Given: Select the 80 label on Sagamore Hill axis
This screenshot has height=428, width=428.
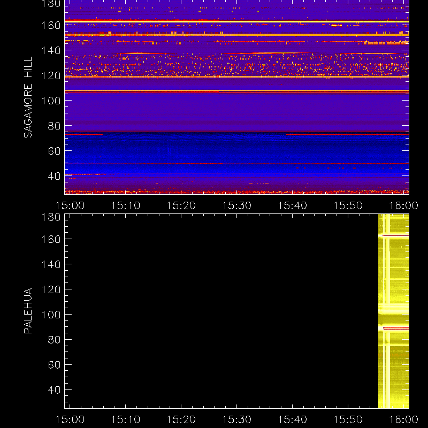Looking at the screenshot, I should pyautogui.click(x=54, y=126).
